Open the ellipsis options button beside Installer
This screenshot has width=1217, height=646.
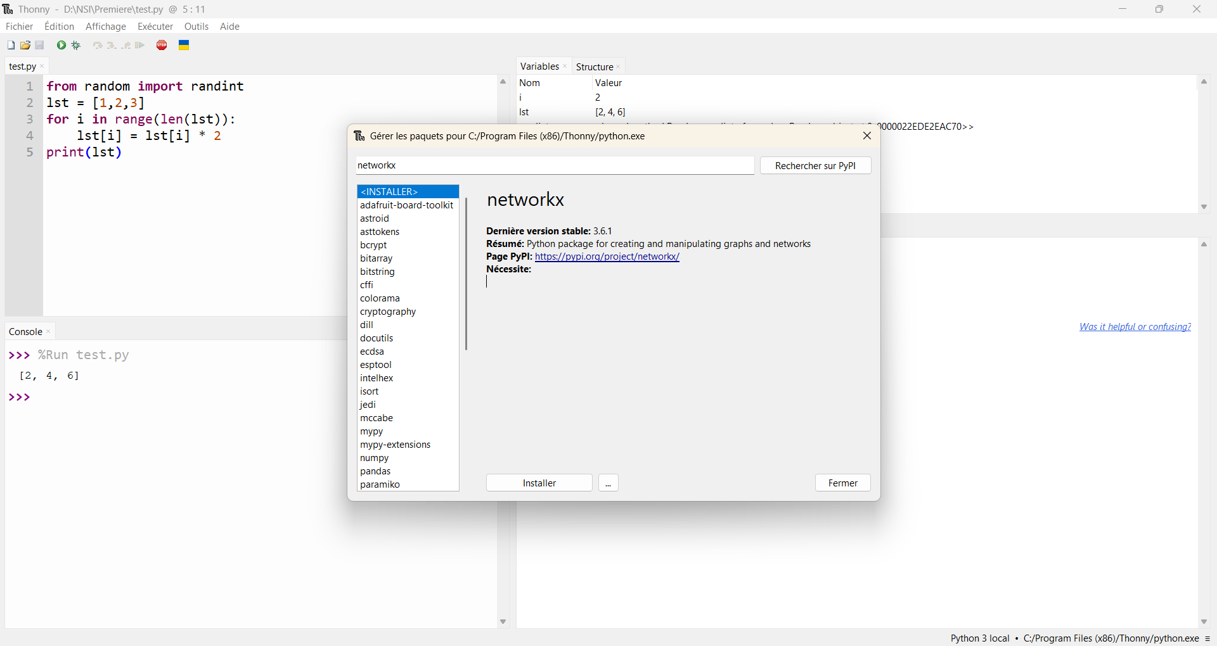[x=608, y=483]
